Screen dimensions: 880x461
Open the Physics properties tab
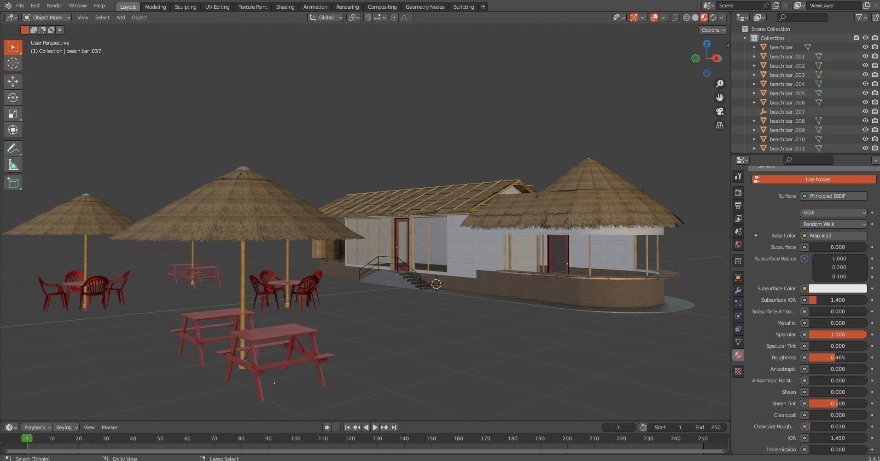[x=738, y=316]
